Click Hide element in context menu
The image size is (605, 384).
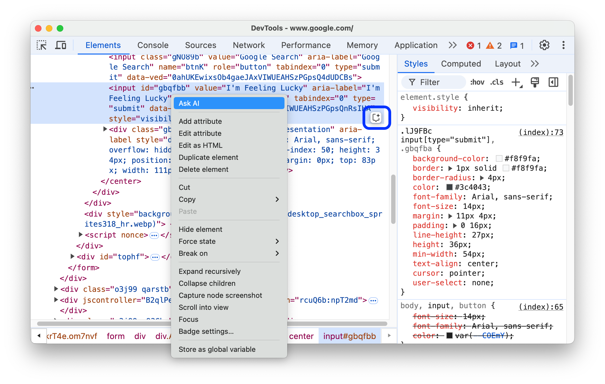[x=200, y=229]
